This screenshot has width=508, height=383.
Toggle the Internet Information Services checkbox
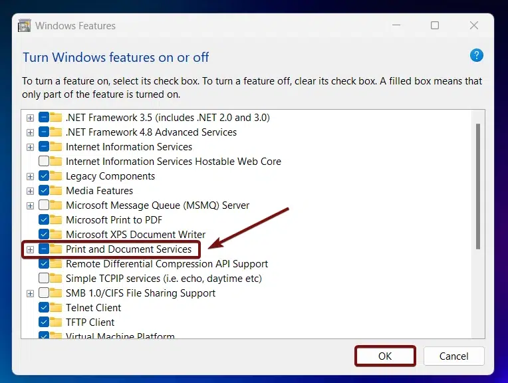pyautogui.click(x=44, y=147)
